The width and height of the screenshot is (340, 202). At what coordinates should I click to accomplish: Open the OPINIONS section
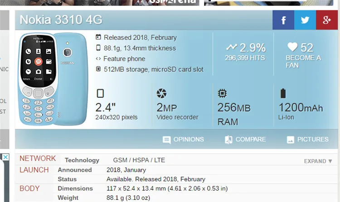pyautogui.click(x=189, y=139)
